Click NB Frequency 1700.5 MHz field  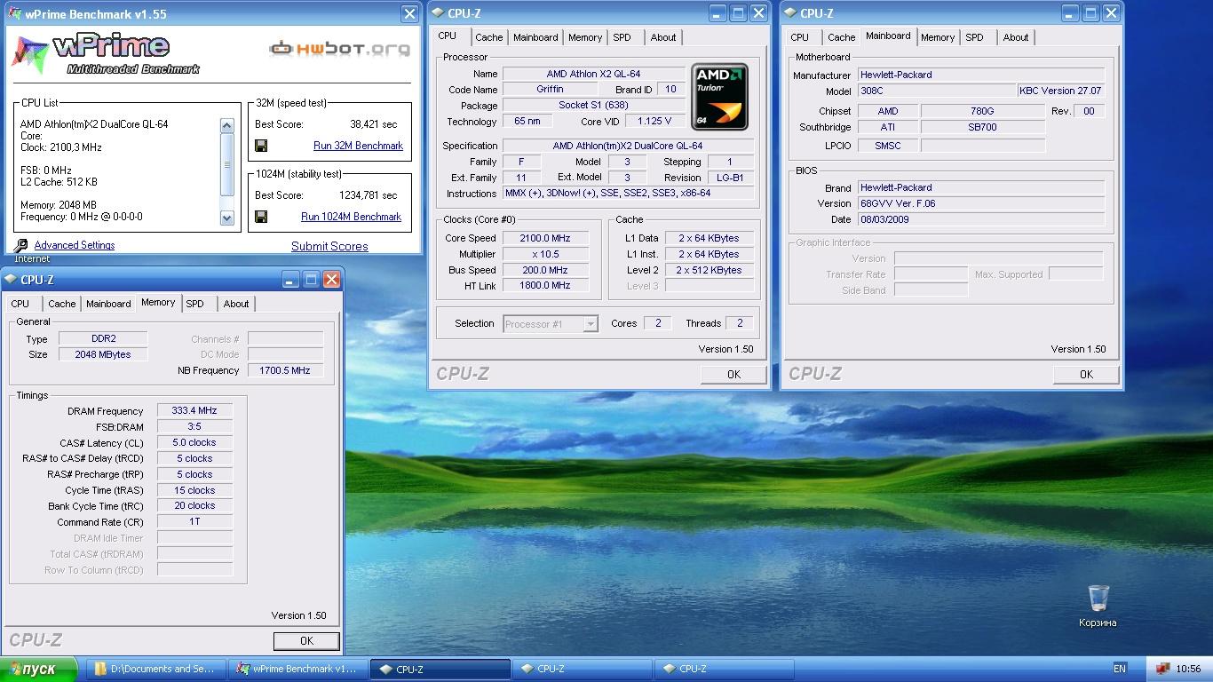285,370
